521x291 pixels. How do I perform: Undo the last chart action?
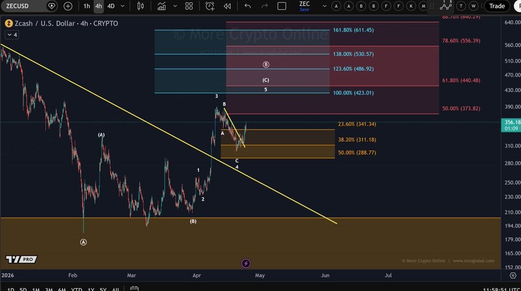[x=248, y=6]
